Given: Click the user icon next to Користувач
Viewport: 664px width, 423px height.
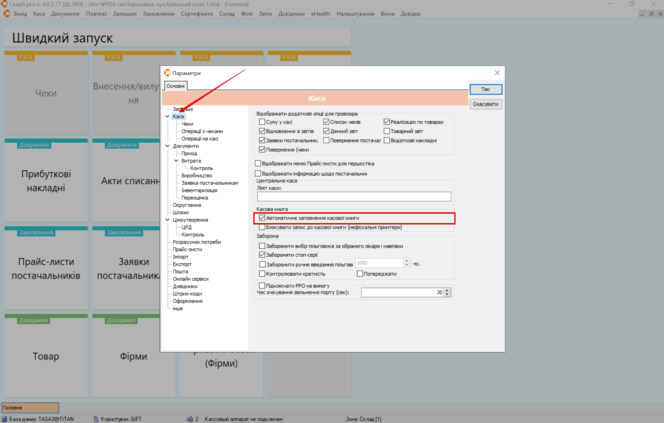Looking at the screenshot, I should click(x=96, y=419).
